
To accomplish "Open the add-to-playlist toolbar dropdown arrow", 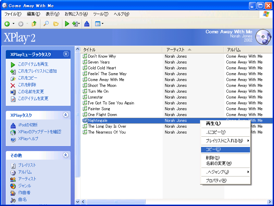I will (79, 24).
